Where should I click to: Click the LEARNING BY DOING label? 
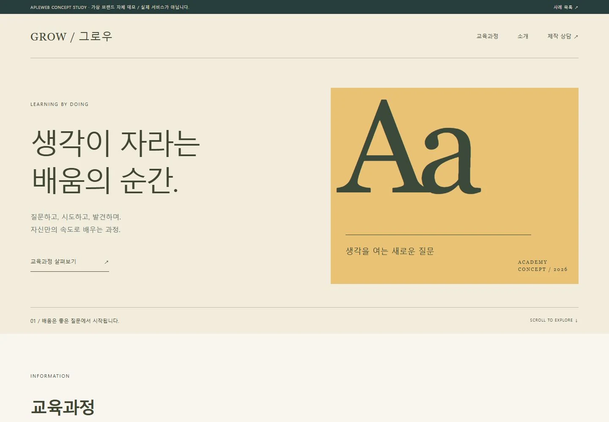[x=60, y=104]
